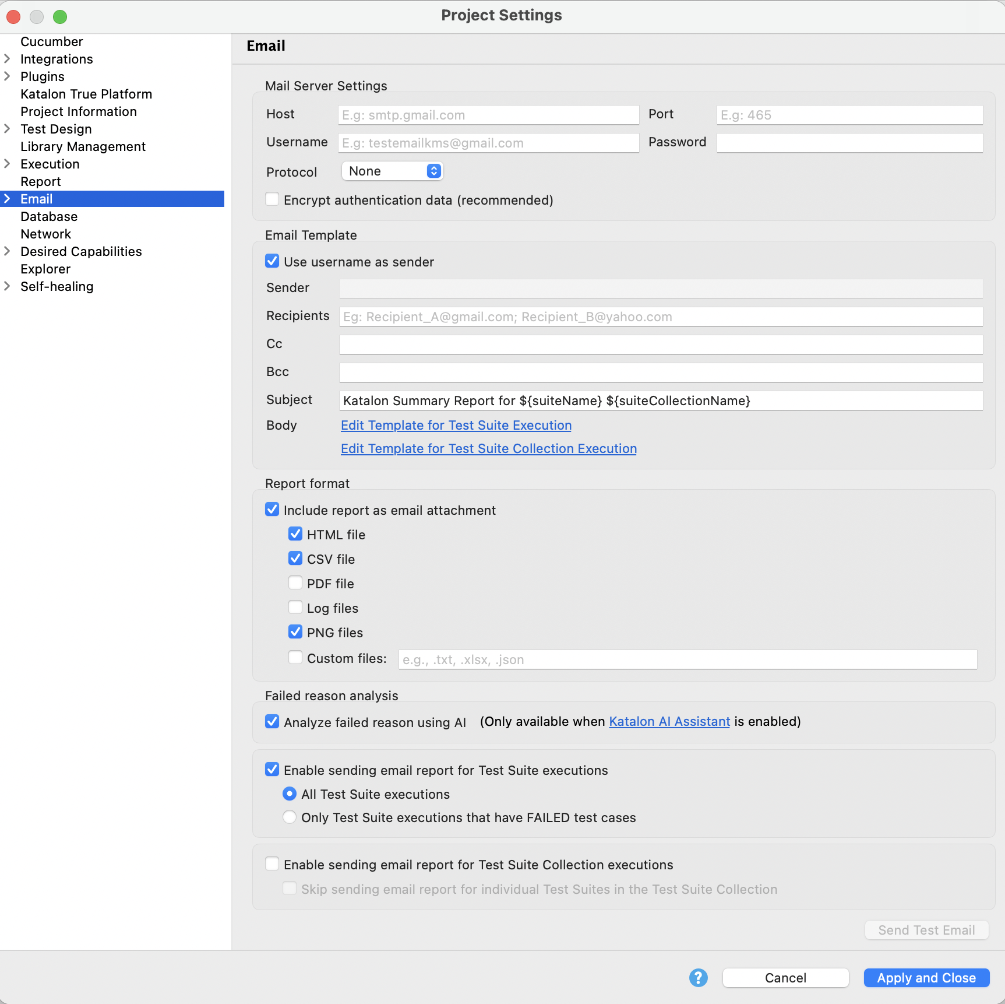Open Network settings
The width and height of the screenshot is (1005, 1004).
tap(46, 234)
